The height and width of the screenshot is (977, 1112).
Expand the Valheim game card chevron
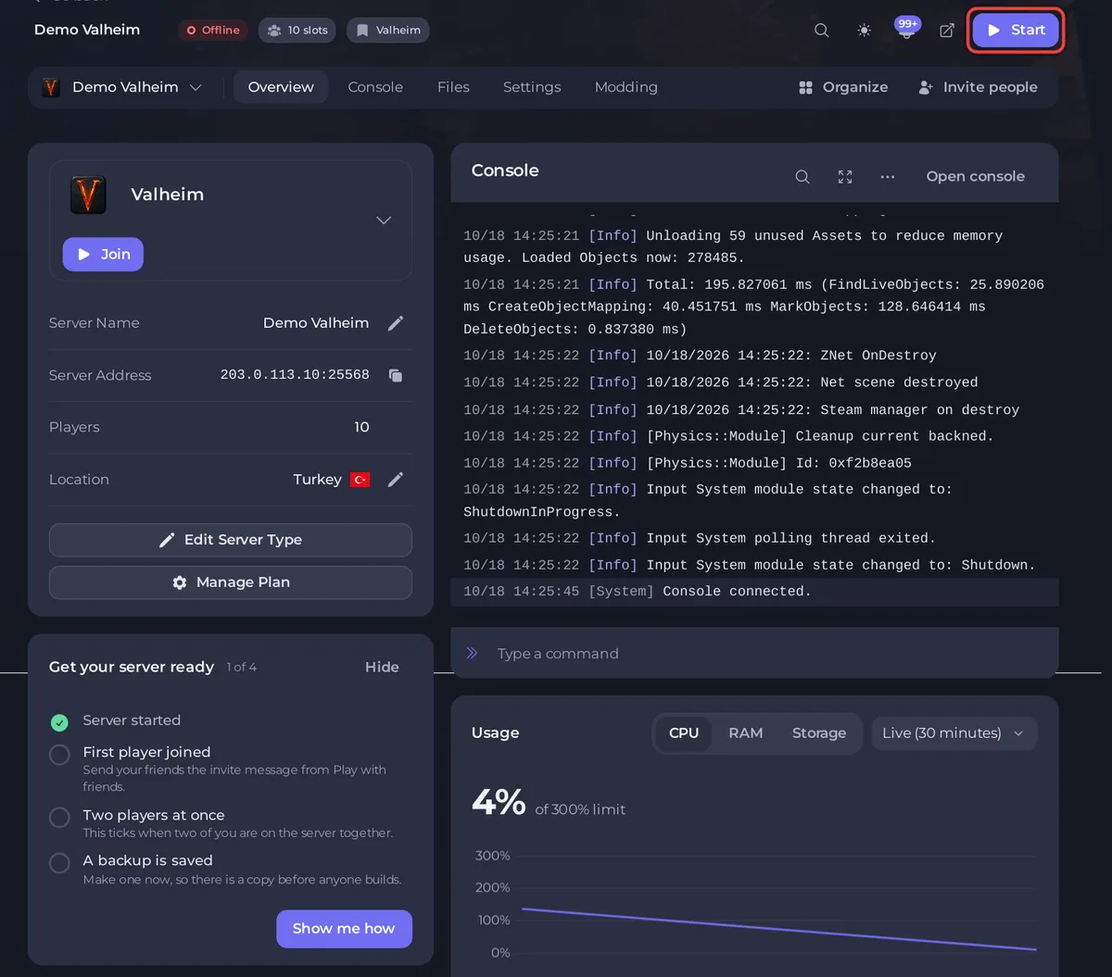coord(384,220)
